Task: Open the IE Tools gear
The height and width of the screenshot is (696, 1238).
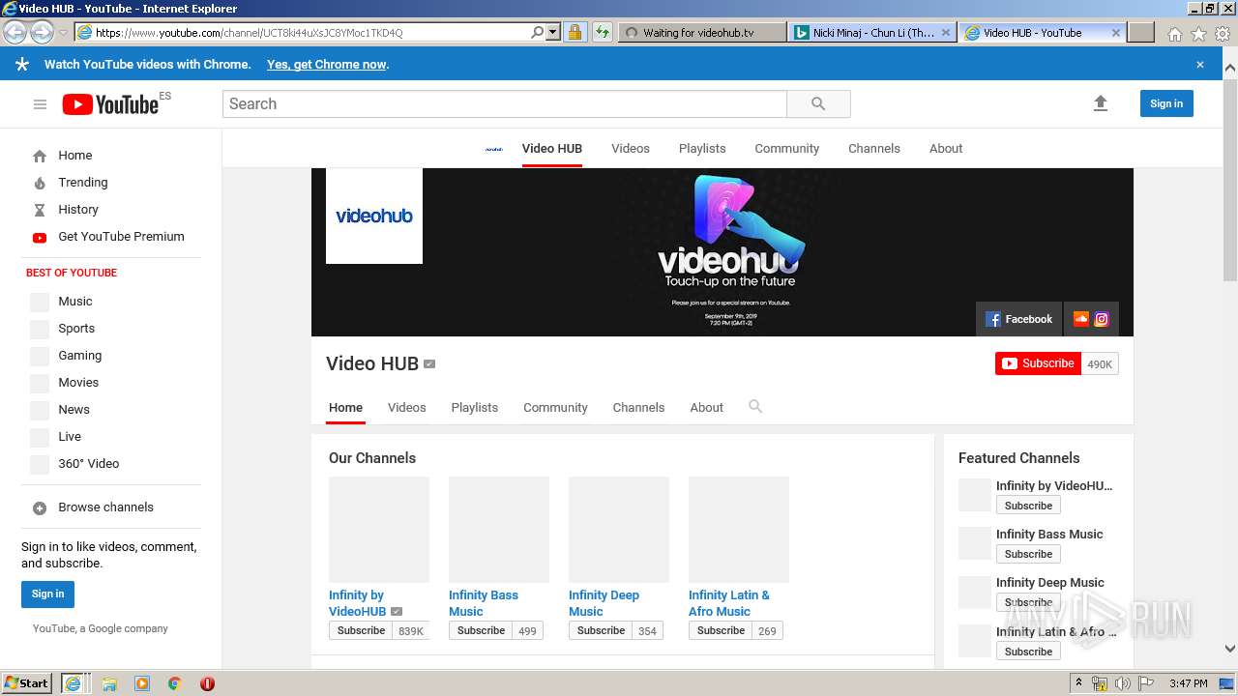Action: click(1222, 33)
